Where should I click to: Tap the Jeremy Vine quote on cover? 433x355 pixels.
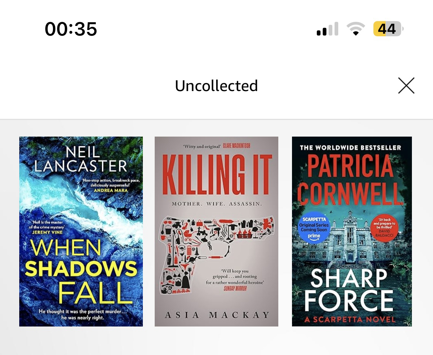click(47, 227)
